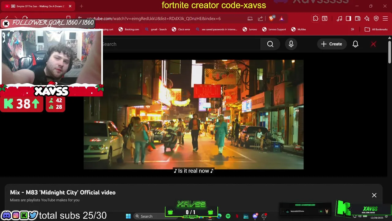
Task: Click the taskbar date 12/28/2025
Action: 377,218
